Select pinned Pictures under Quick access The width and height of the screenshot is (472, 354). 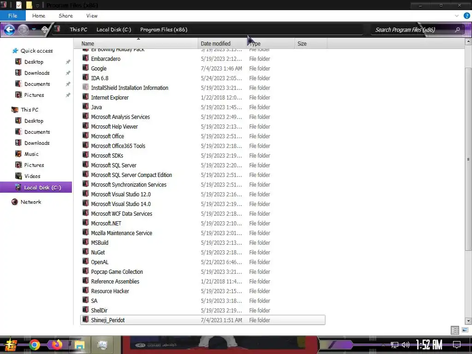pos(34,95)
